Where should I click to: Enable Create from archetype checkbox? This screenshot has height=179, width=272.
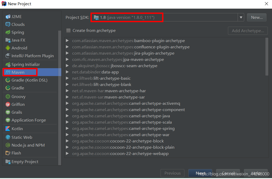(x=68, y=31)
